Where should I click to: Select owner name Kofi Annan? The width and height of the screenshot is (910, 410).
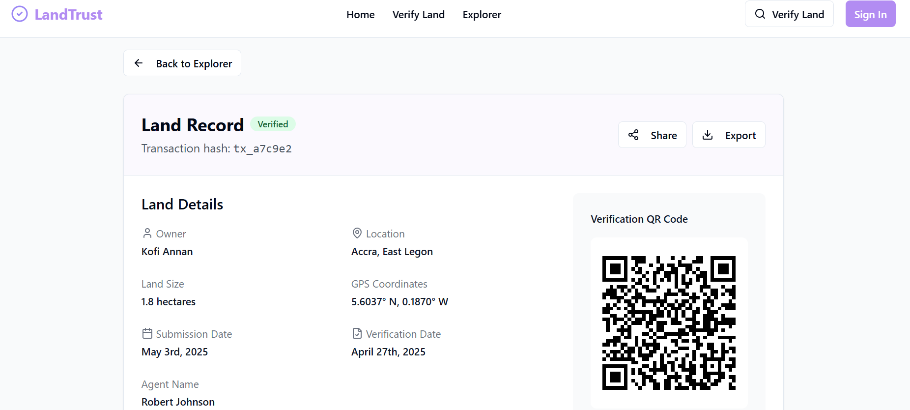pos(167,252)
